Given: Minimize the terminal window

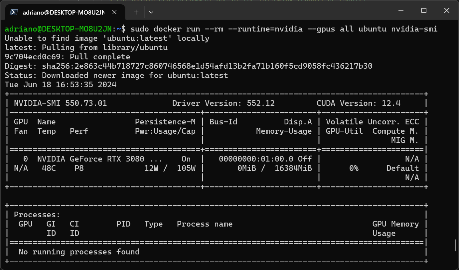Looking at the screenshot, I should point(401,11).
